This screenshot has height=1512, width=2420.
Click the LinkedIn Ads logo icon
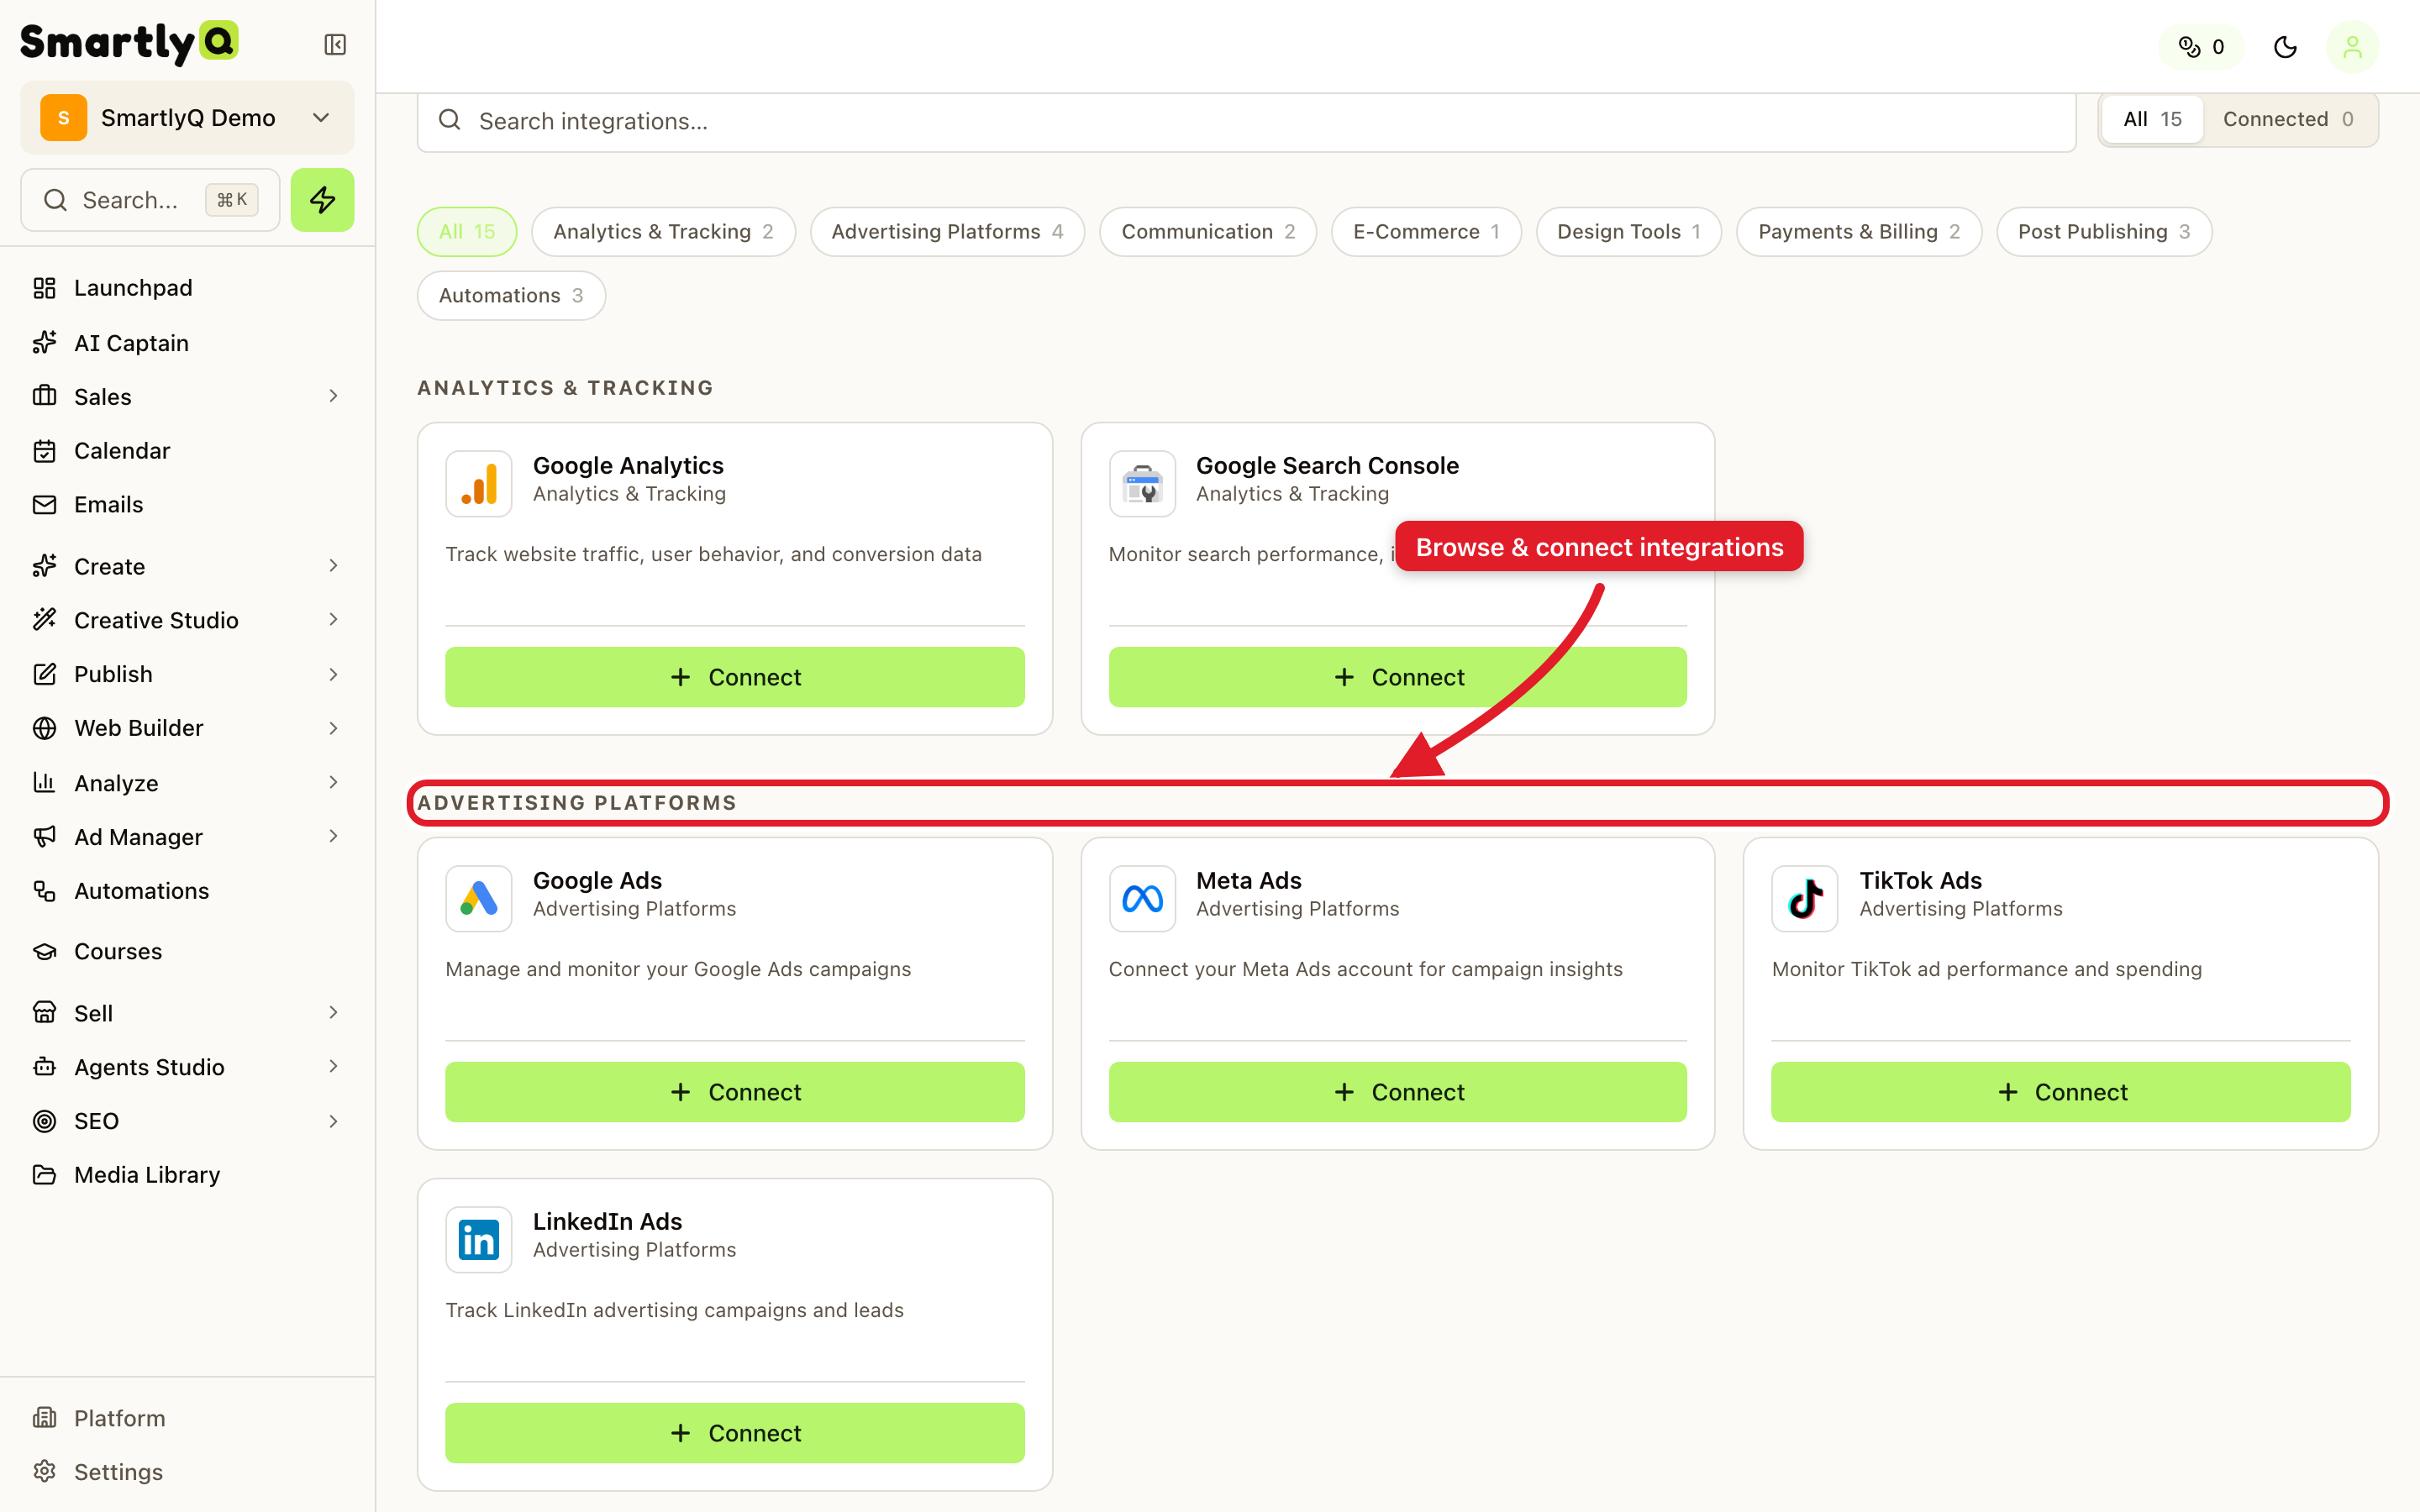tap(479, 1240)
